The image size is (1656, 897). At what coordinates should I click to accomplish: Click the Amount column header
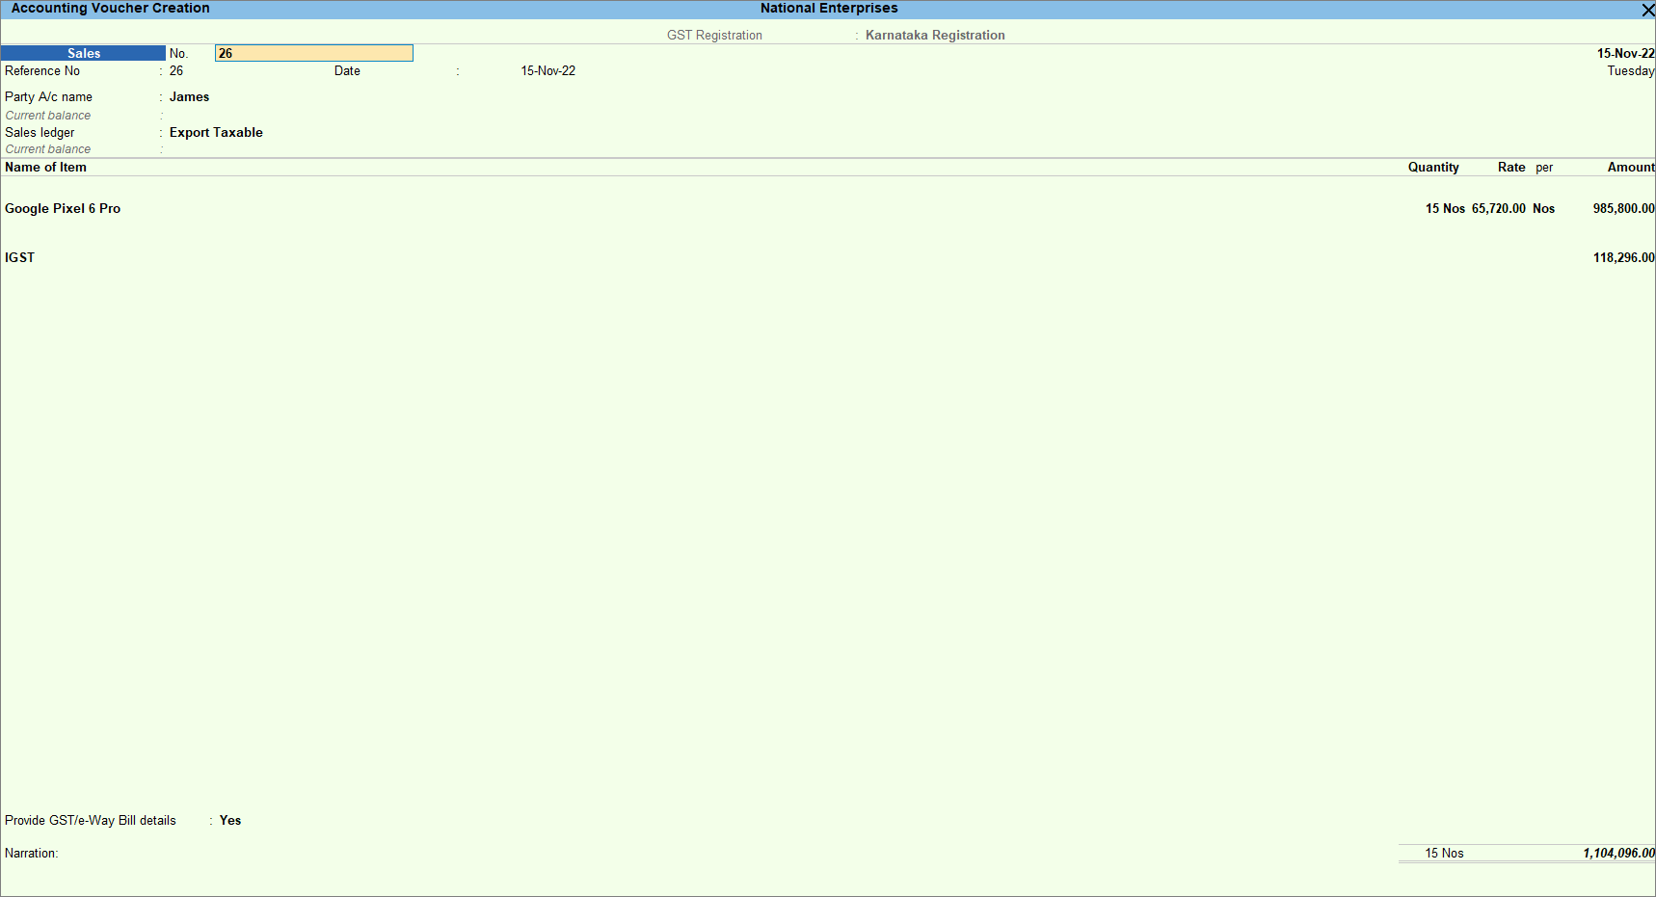(x=1631, y=168)
